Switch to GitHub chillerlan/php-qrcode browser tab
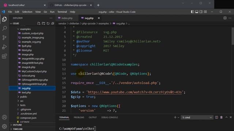This screenshot has width=234, height=131. point(71,5)
